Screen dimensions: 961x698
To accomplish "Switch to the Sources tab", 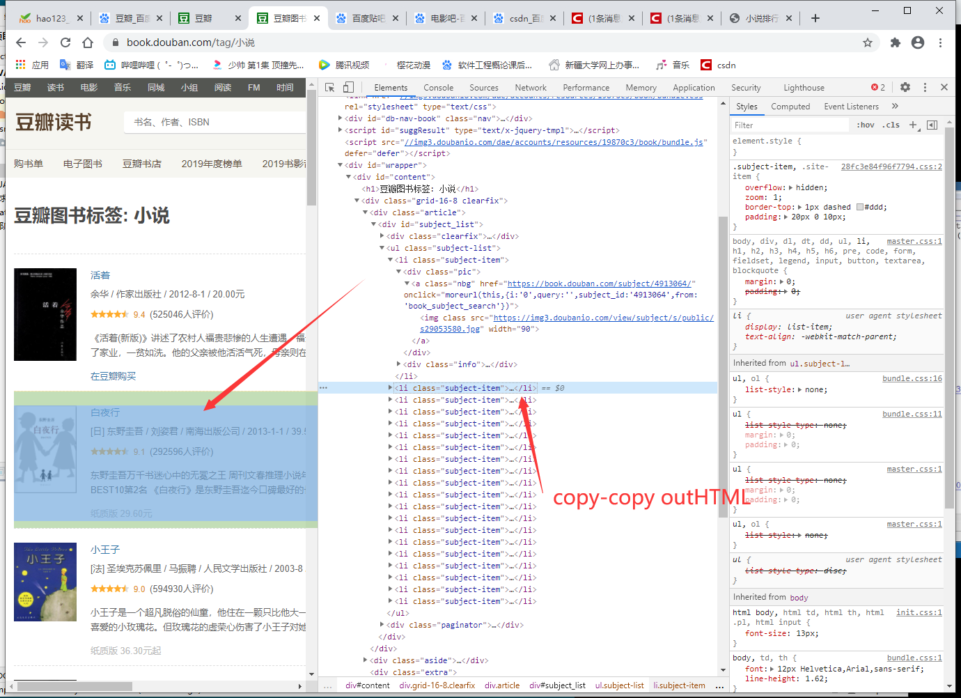I will [x=483, y=88].
